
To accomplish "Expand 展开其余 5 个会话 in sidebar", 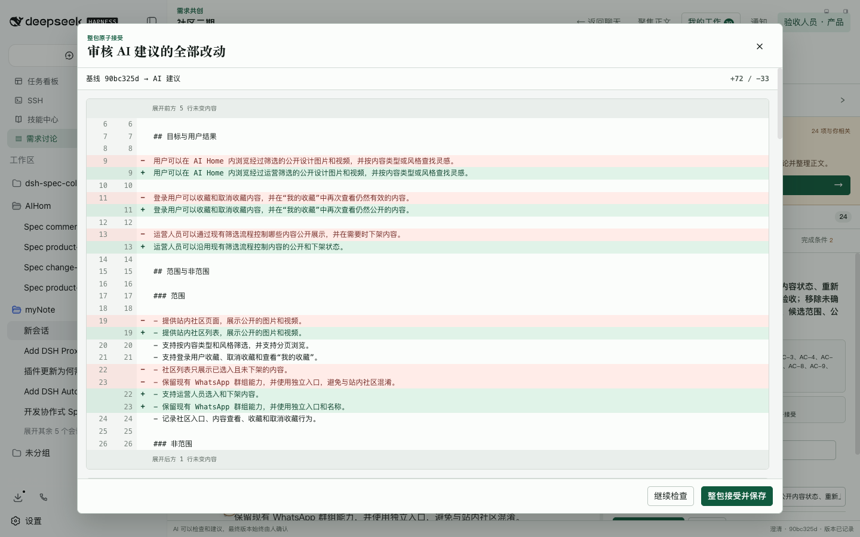I will [x=50, y=431].
